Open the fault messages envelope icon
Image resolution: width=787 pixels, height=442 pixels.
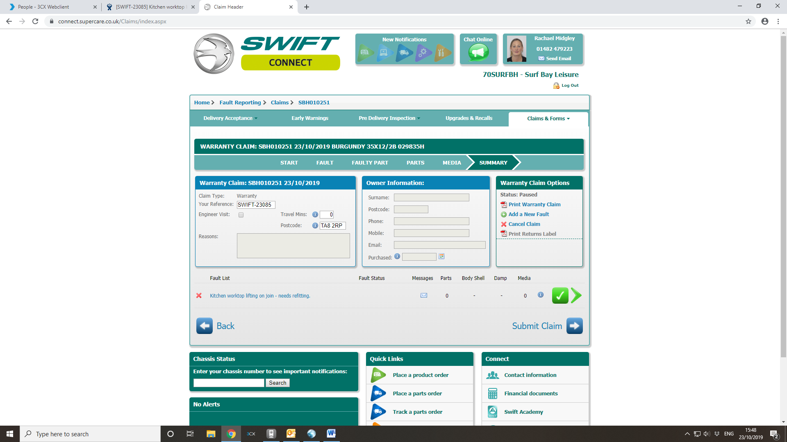coord(424,295)
